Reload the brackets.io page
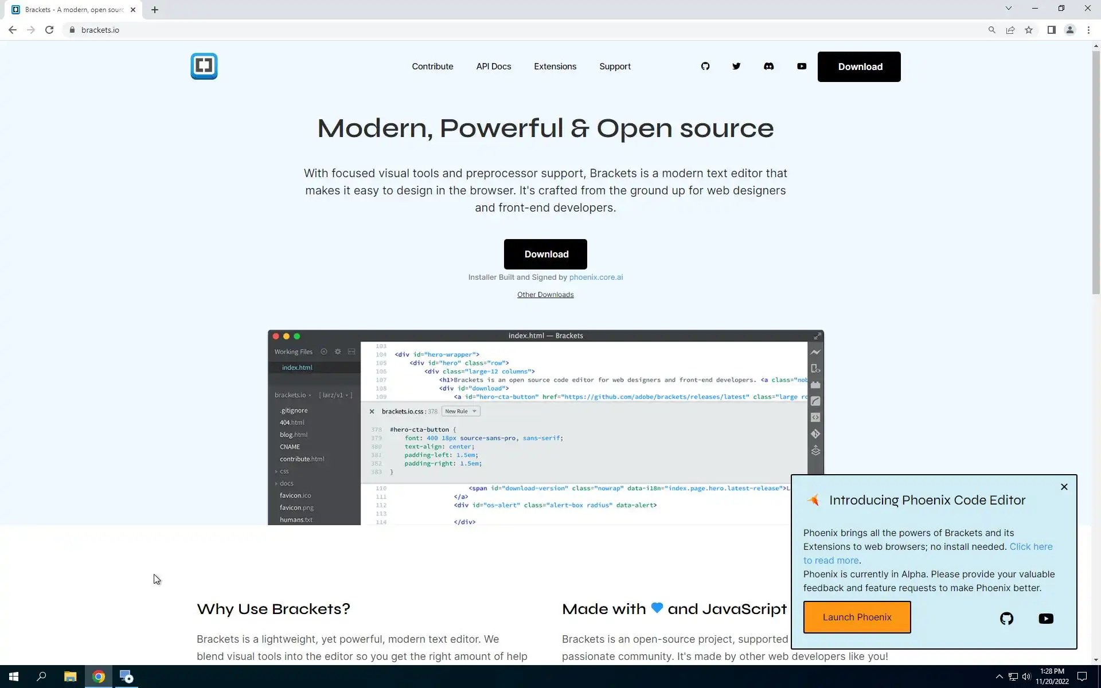Screen dimensions: 1101x688 [49, 30]
